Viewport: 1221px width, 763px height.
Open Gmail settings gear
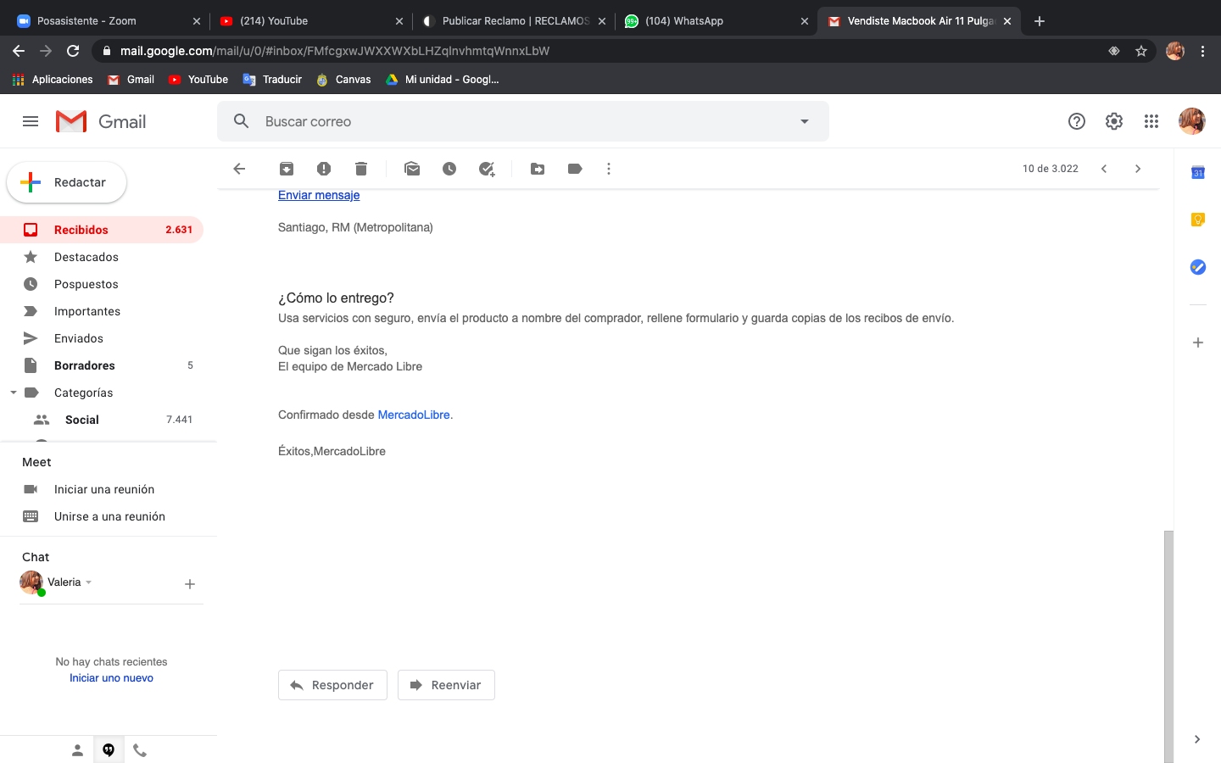tap(1114, 121)
